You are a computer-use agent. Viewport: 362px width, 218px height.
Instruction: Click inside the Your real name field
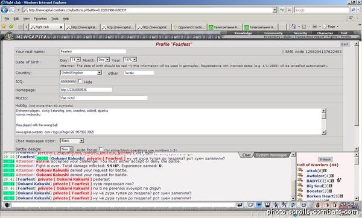93,51
